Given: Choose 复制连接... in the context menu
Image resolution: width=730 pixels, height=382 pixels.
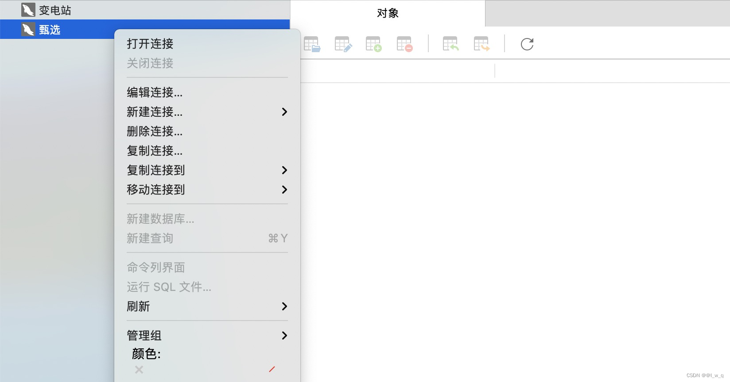Looking at the screenshot, I should tap(207, 151).
